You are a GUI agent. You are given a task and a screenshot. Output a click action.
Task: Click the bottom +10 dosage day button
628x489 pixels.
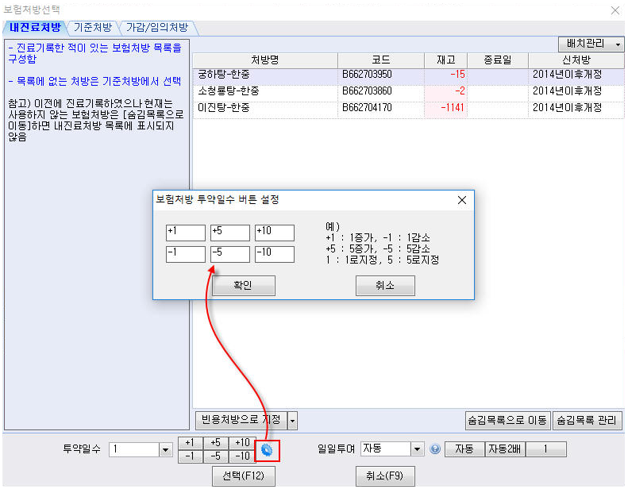[242, 443]
